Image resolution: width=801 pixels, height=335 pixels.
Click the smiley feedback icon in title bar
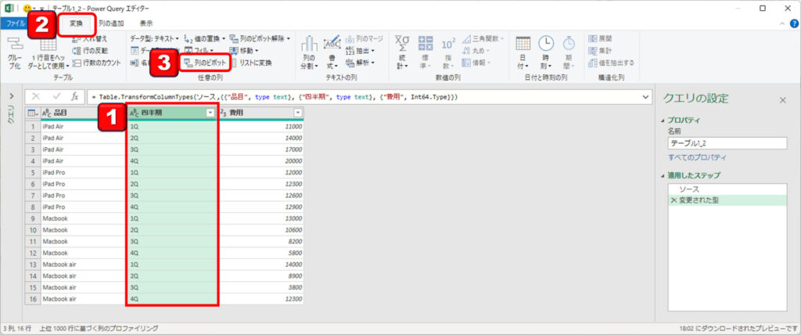tap(27, 8)
